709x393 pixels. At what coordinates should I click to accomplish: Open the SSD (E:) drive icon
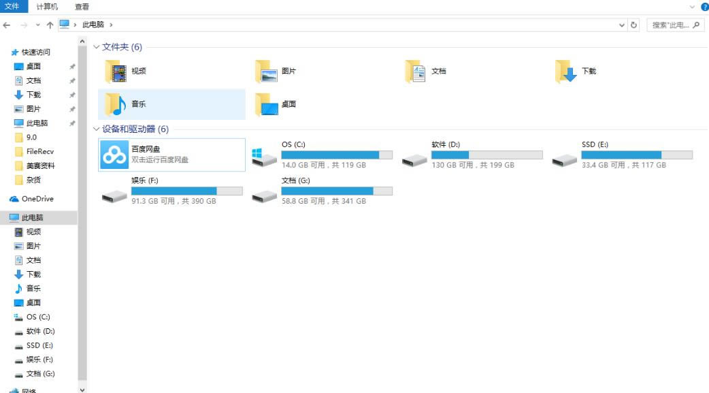click(564, 159)
